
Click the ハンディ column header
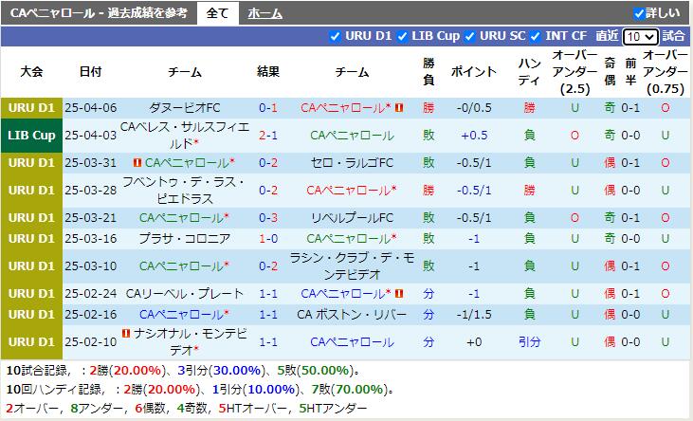[530, 72]
